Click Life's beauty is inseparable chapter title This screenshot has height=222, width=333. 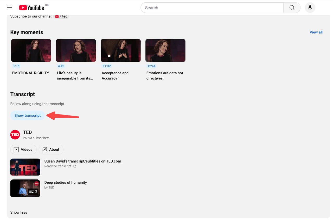click(x=75, y=76)
